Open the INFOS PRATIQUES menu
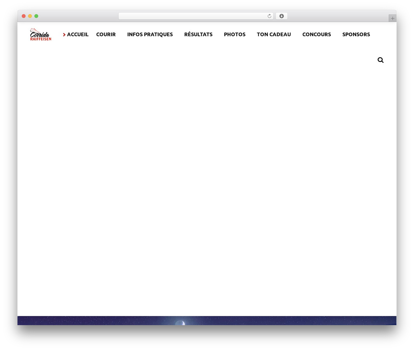The width and height of the screenshot is (414, 350). [150, 35]
